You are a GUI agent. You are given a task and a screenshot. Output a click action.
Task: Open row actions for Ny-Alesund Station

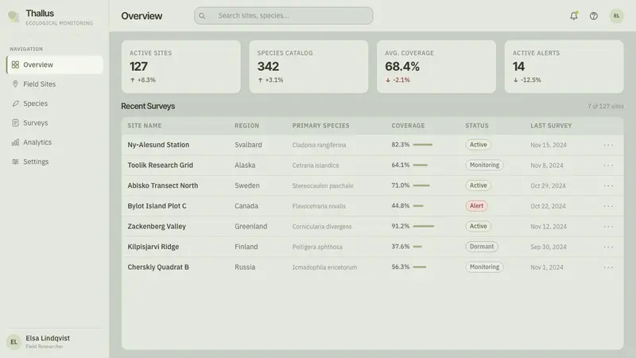click(x=608, y=145)
